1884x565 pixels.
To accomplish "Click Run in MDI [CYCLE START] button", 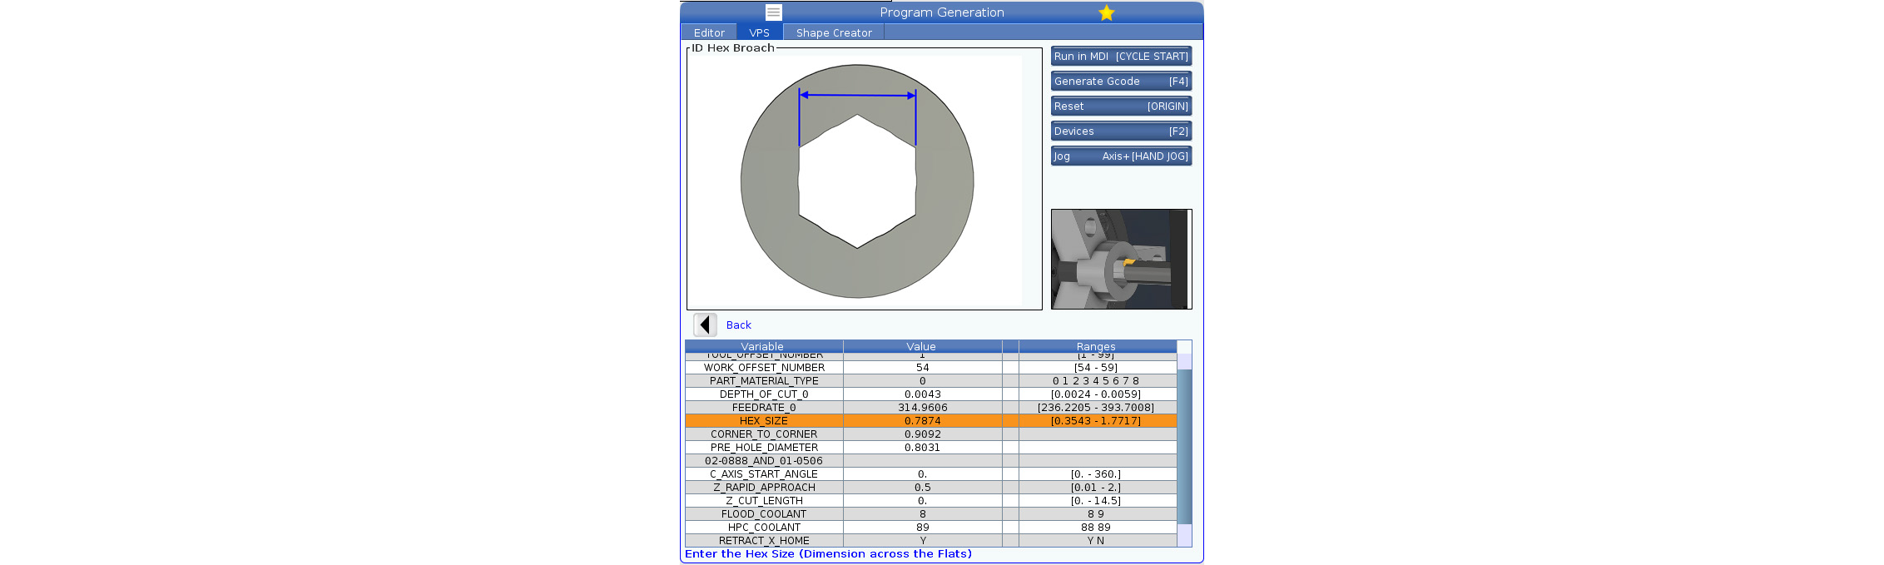I will [x=1121, y=56].
